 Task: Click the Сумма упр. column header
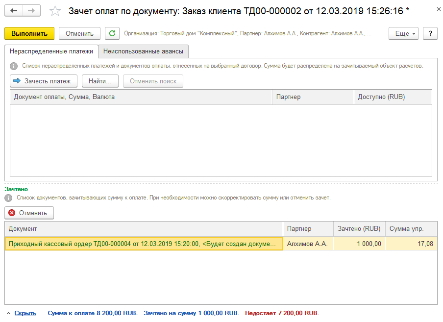(x=411, y=228)
